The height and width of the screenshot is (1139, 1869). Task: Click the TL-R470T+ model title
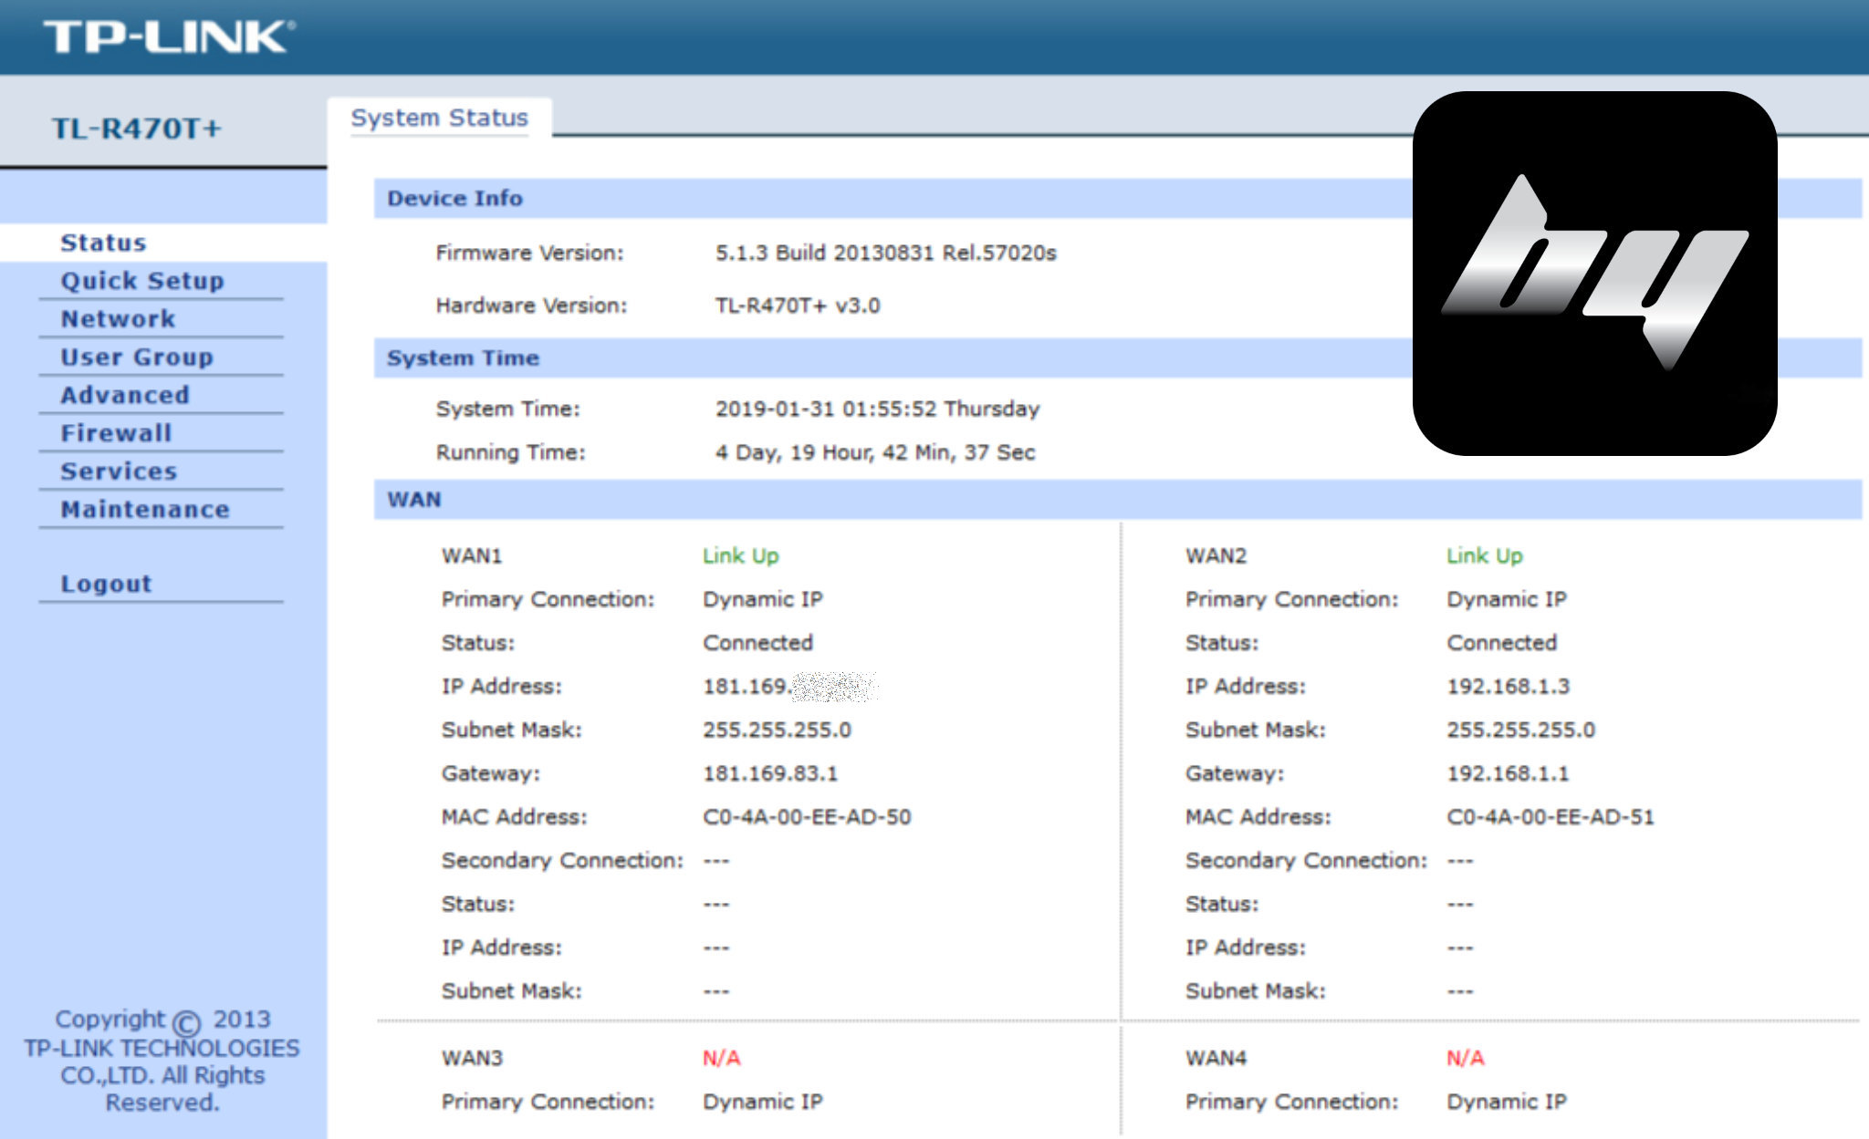136,129
